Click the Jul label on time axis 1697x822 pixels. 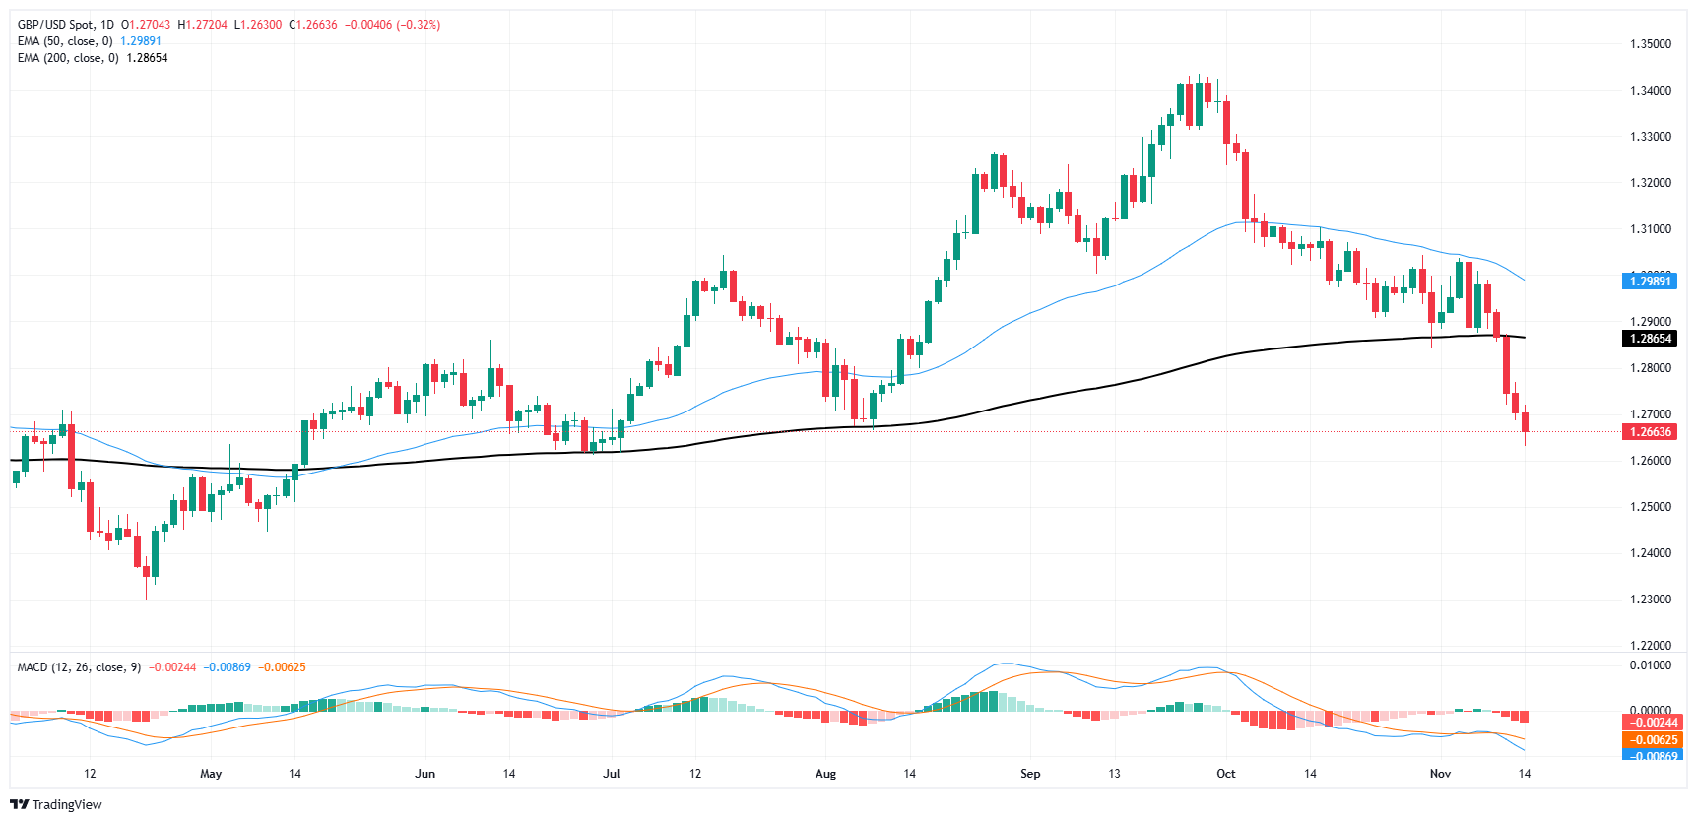pyautogui.click(x=612, y=774)
